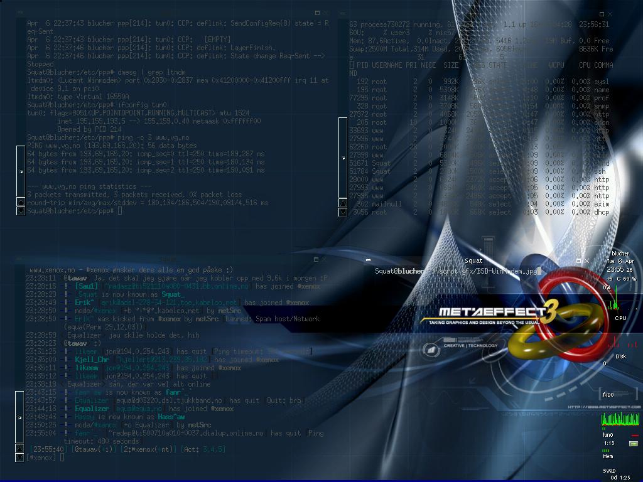The image size is (643, 482).
Task: Click scrollbar trough of ppp log terminal
Action: point(21,171)
